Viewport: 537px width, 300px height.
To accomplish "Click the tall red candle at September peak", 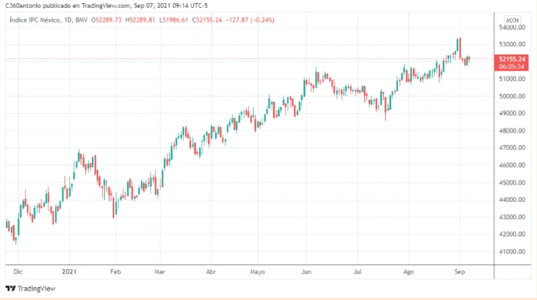I will 459,47.
